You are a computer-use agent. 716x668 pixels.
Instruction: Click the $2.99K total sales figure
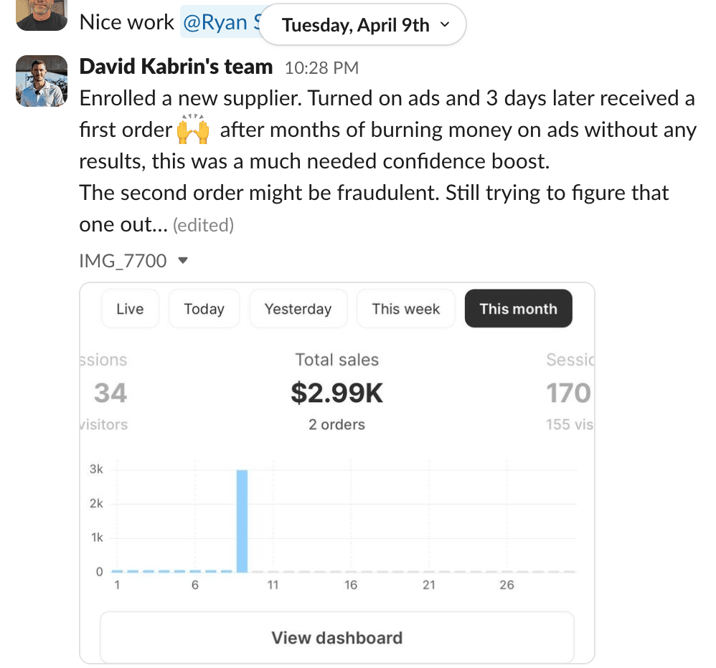(x=336, y=393)
